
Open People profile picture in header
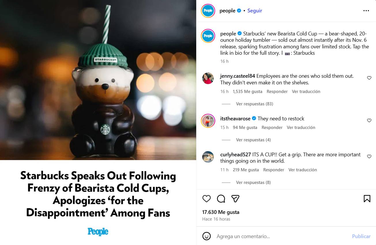[208, 11]
